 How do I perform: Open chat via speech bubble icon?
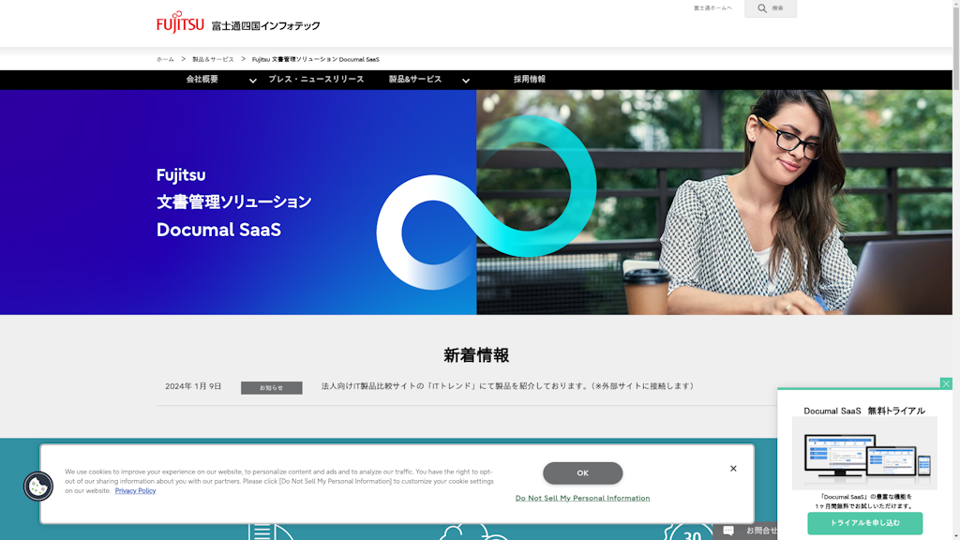click(x=728, y=531)
